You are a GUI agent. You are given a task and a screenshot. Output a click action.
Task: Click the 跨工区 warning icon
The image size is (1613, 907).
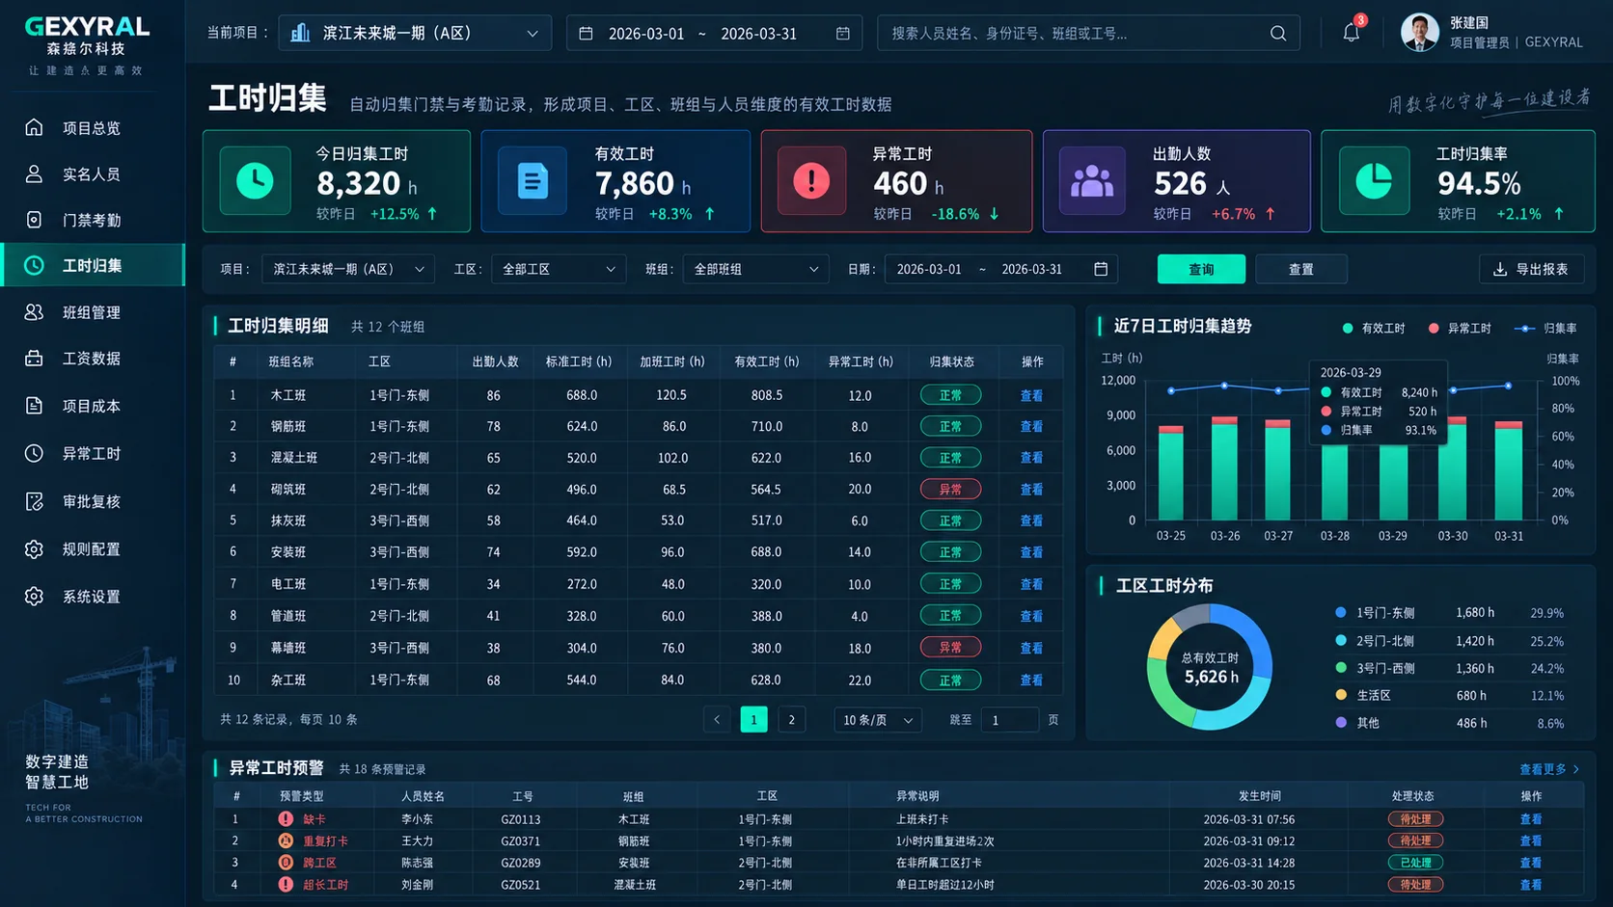pyautogui.click(x=286, y=863)
